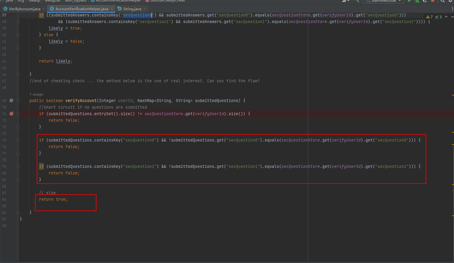The width and height of the screenshot is (454, 263).
Task: Stop the running process with red square
Action: [x=433, y=1]
